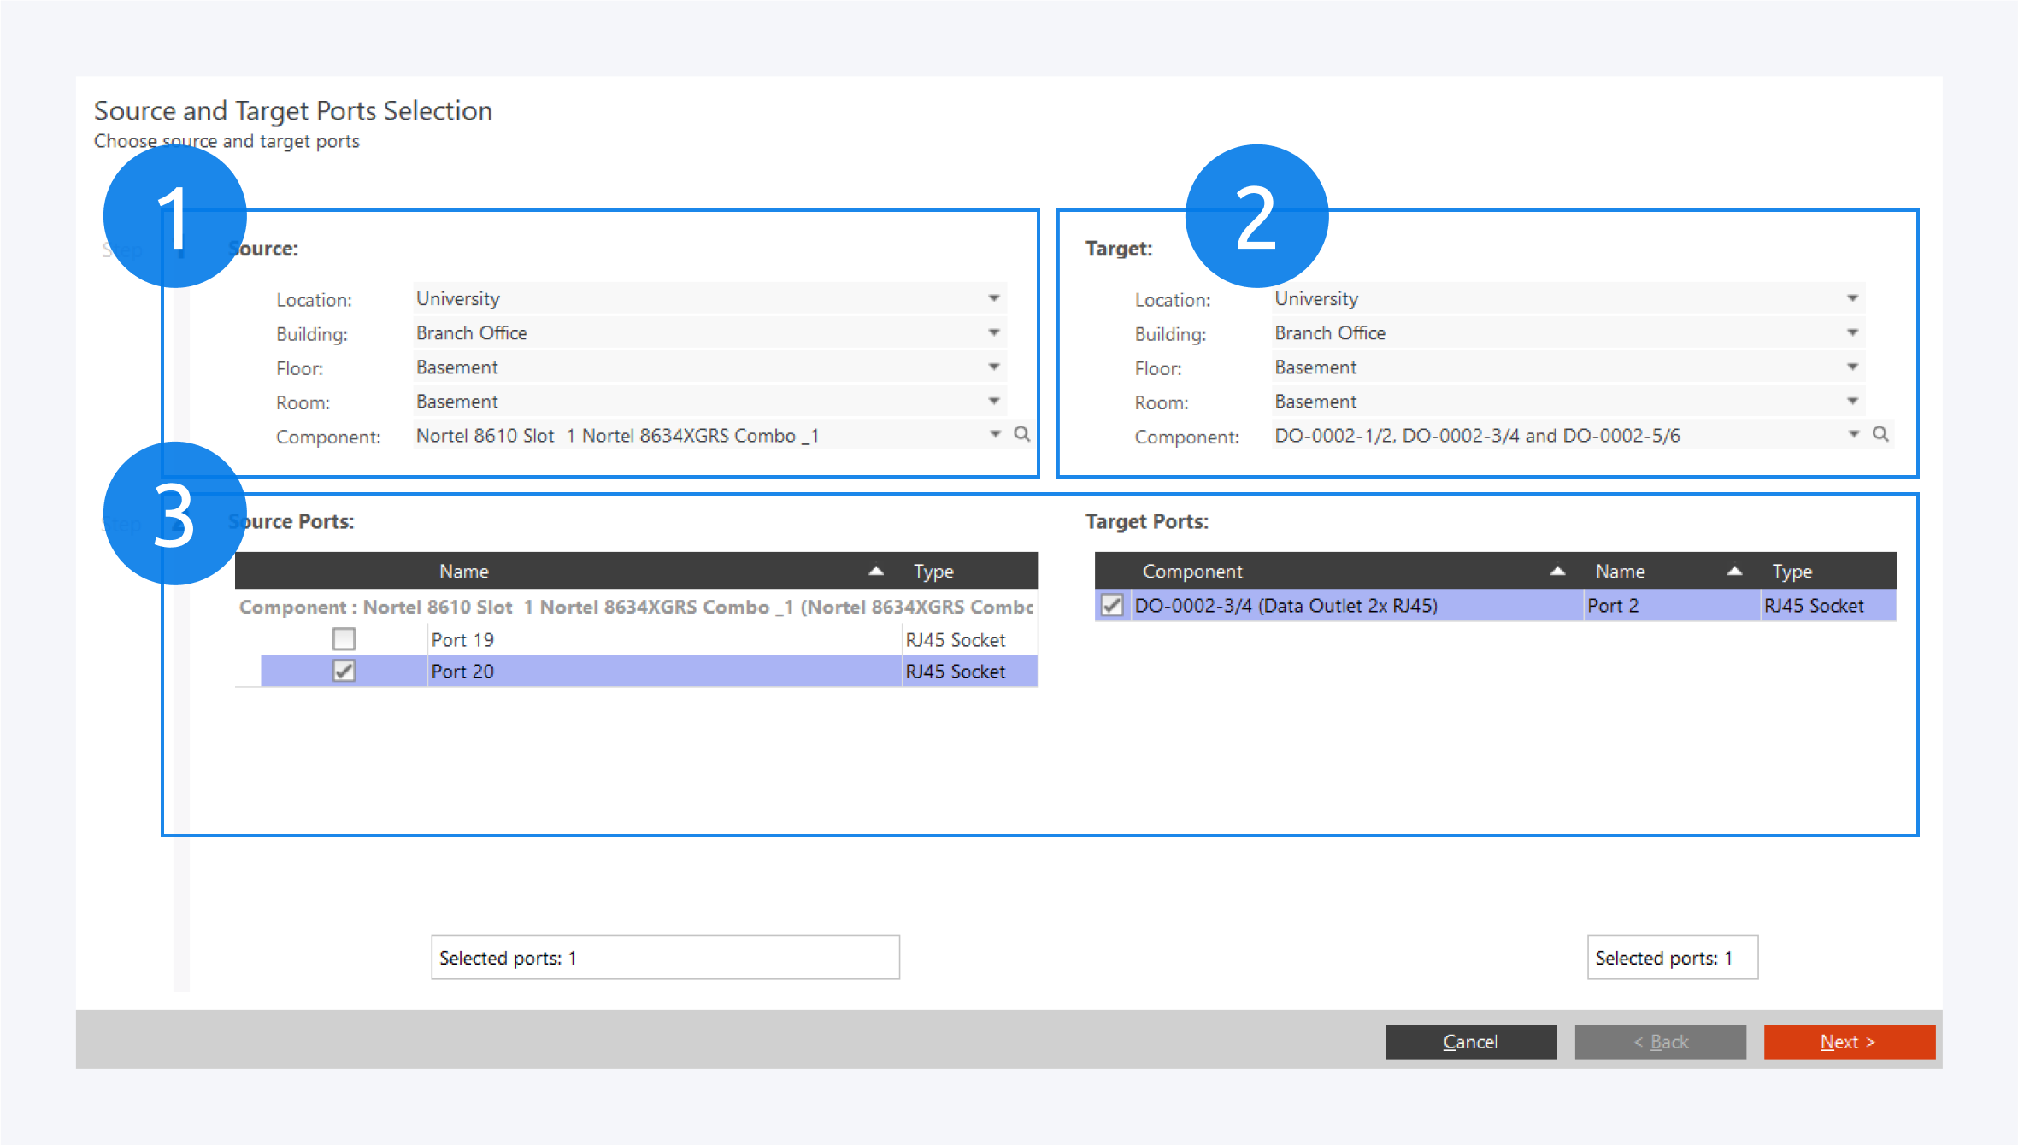
Task: Open Source Component Nortel 8610 dropdown
Action: (995, 435)
